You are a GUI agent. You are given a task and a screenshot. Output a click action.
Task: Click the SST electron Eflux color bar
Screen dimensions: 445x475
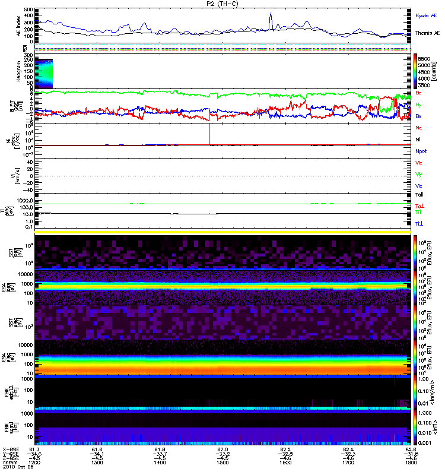[415, 322]
